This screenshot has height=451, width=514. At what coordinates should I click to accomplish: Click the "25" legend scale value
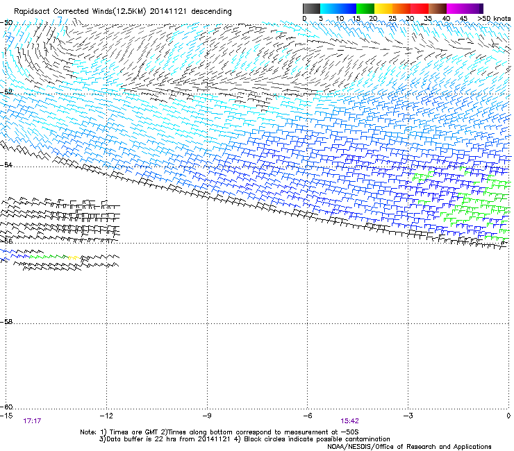click(392, 18)
